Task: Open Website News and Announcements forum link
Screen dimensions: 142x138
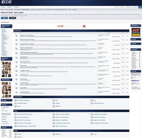Action: pyautogui.click(x=27, y=40)
